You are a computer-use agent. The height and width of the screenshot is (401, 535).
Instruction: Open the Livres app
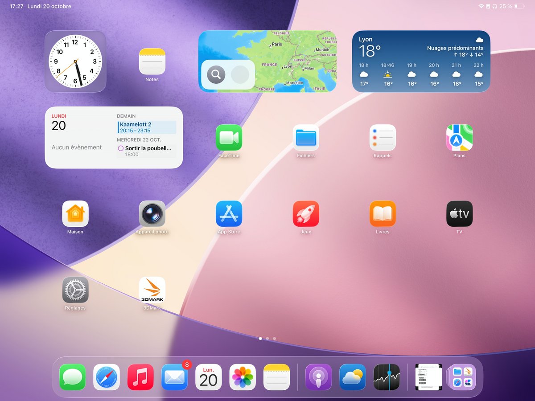click(383, 214)
